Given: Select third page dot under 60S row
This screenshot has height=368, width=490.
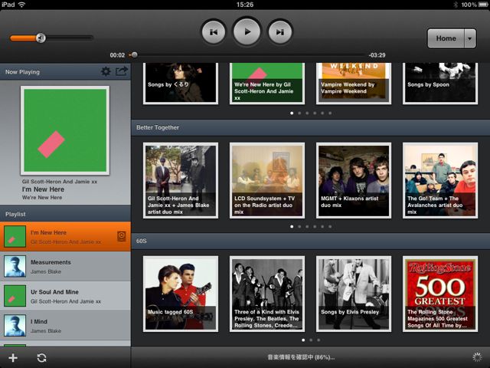Looking at the screenshot, I should pos(318,340).
